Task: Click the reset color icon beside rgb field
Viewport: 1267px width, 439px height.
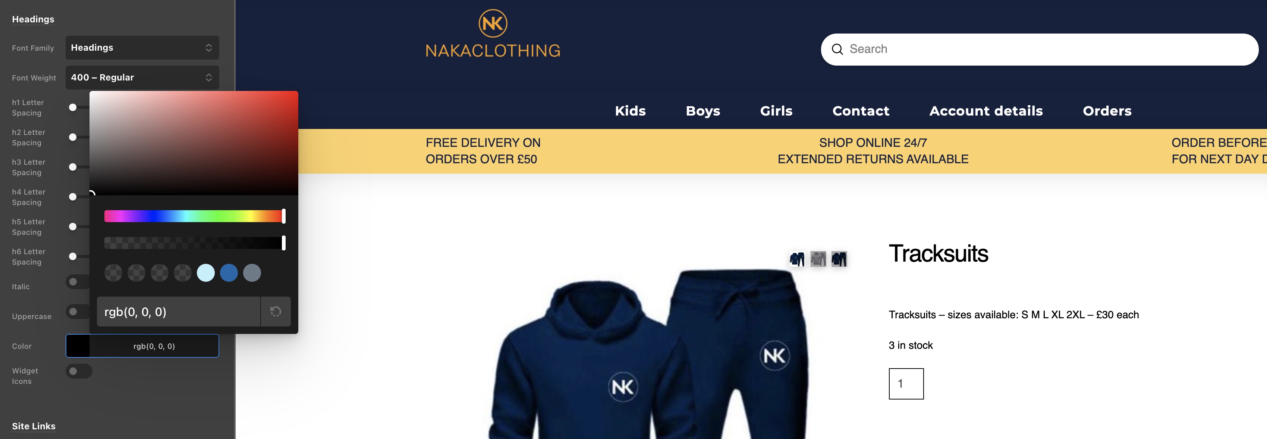Action: click(276, 311)
